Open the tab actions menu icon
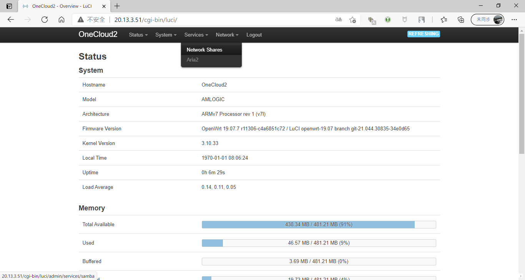 click(x=9, y=6)
